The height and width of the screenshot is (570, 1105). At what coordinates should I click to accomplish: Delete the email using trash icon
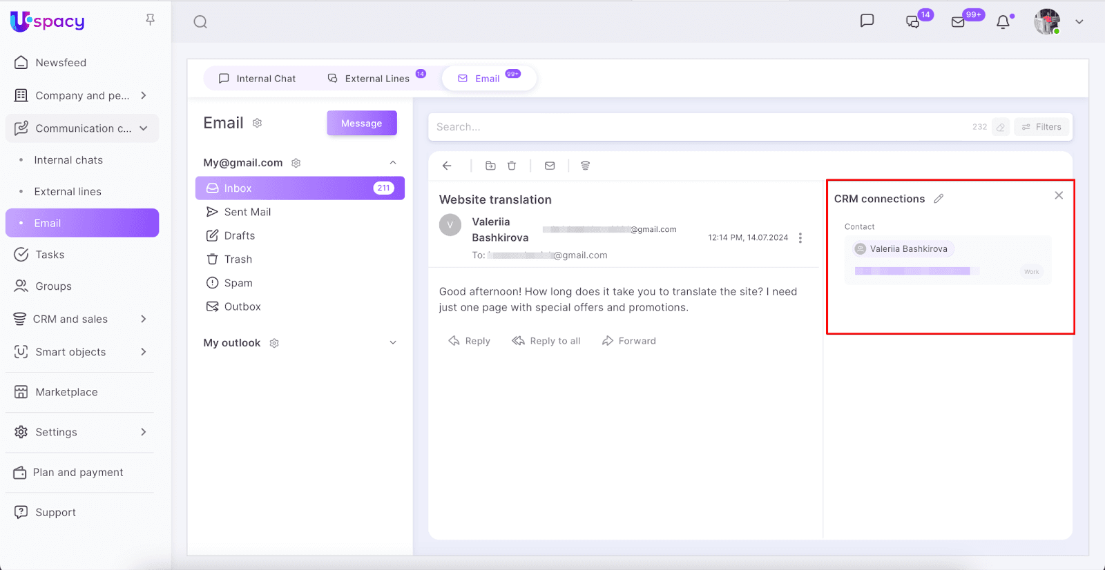point(512,166)
